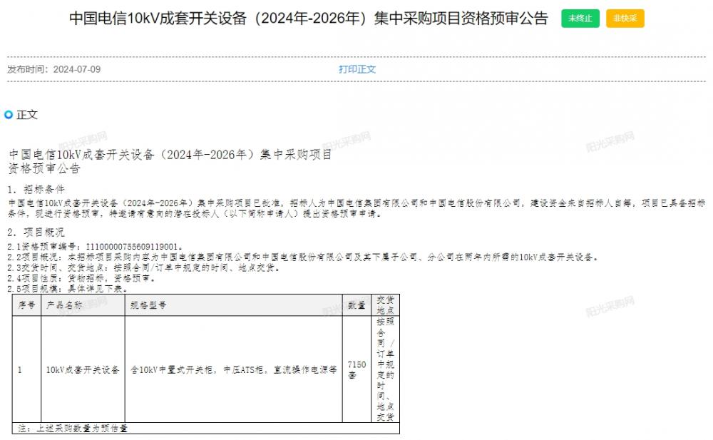Click the 规格型号 table column header
Image resolution: width=713 pixels, height=440 pixels.
(x=148, y=305)
